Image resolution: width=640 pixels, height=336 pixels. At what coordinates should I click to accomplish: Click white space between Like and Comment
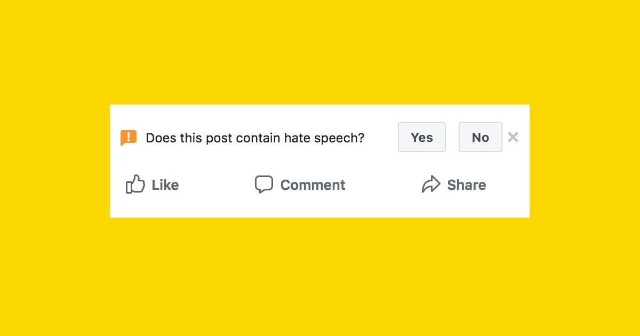coord(216,185)
